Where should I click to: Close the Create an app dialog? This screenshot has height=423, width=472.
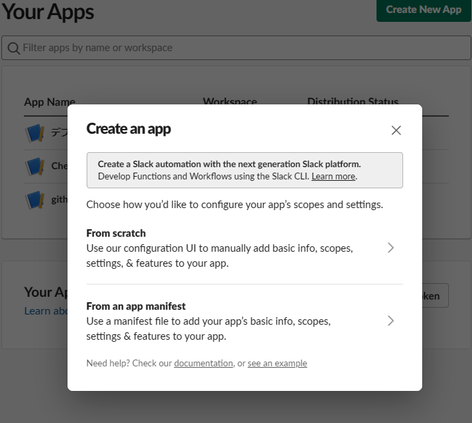pos(396,130)
